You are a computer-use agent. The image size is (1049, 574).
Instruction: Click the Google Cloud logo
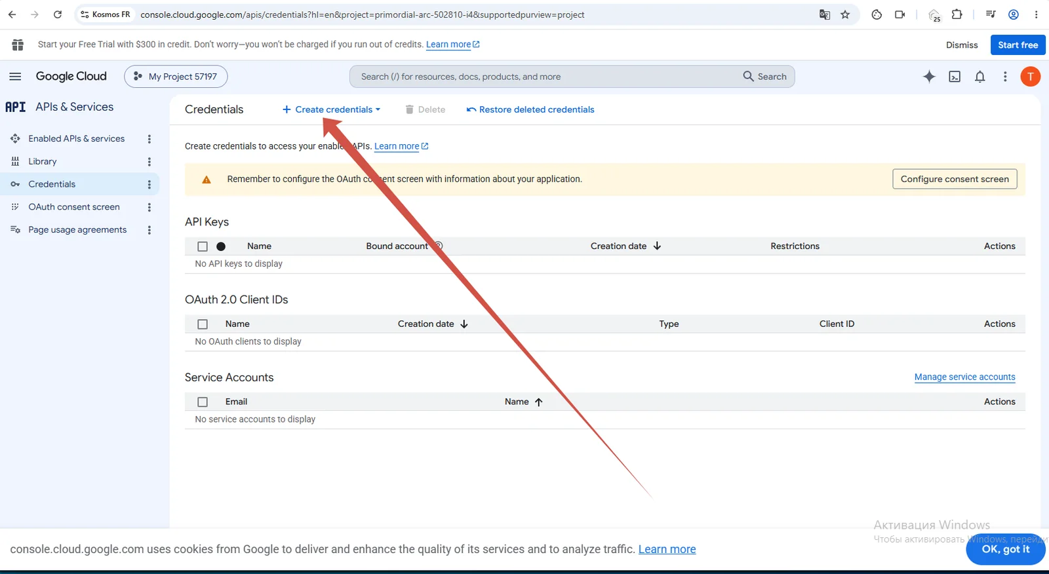coord(71,77)
